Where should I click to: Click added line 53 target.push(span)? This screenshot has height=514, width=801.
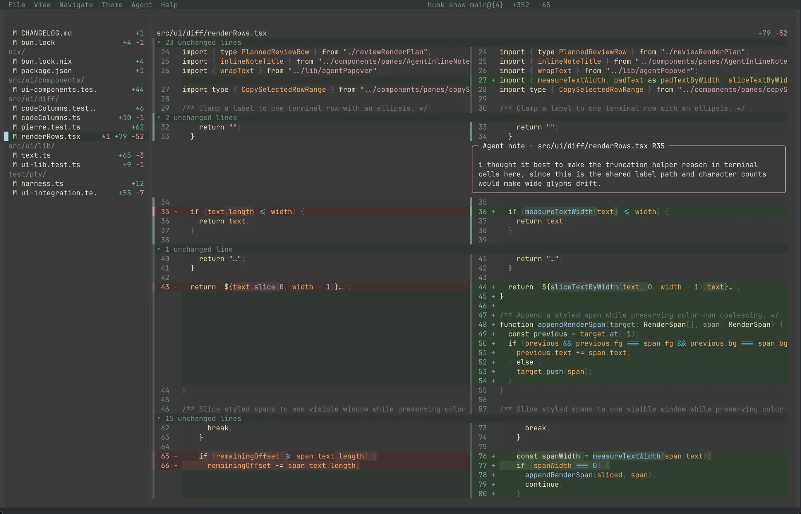[x=631, y=371]
